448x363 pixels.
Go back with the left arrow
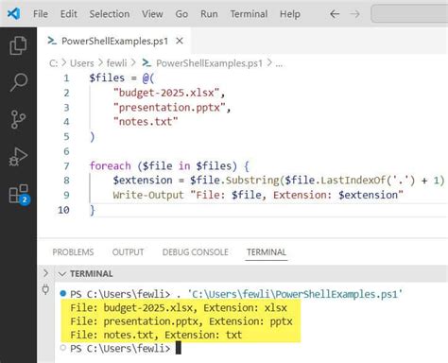point(335,14)
